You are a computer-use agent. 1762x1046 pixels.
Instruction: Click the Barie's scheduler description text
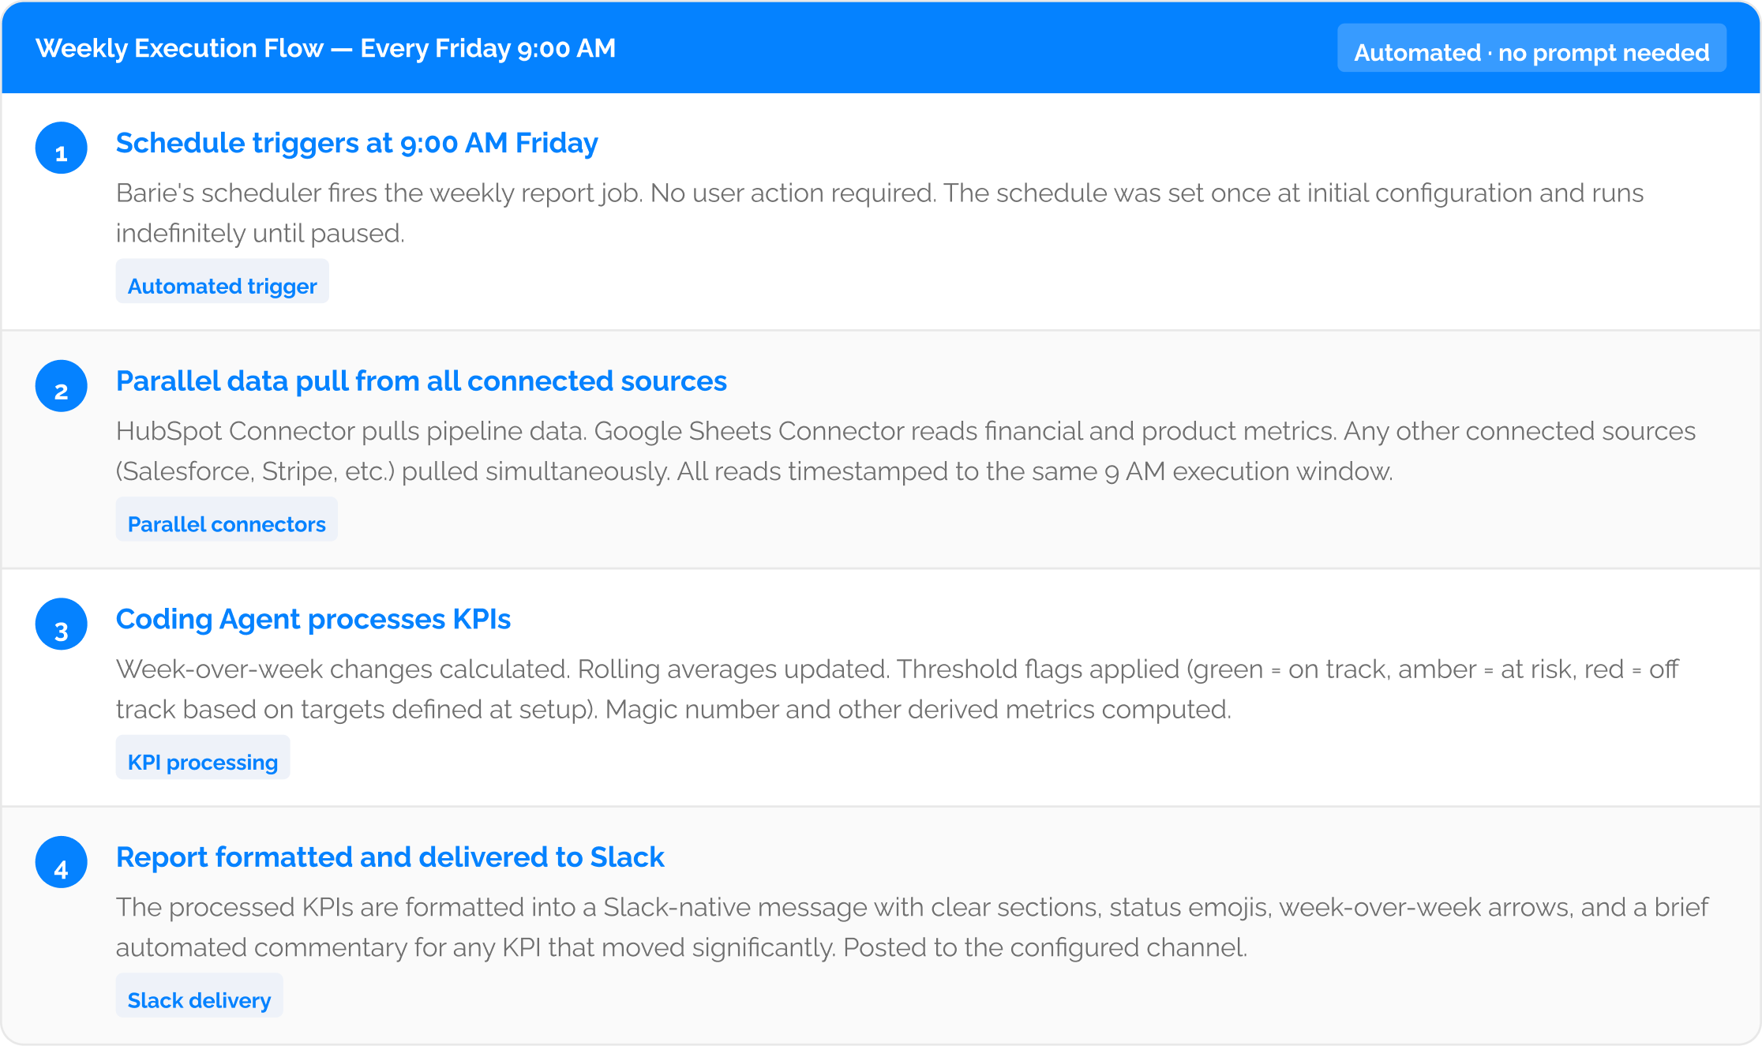click(880, 213)
